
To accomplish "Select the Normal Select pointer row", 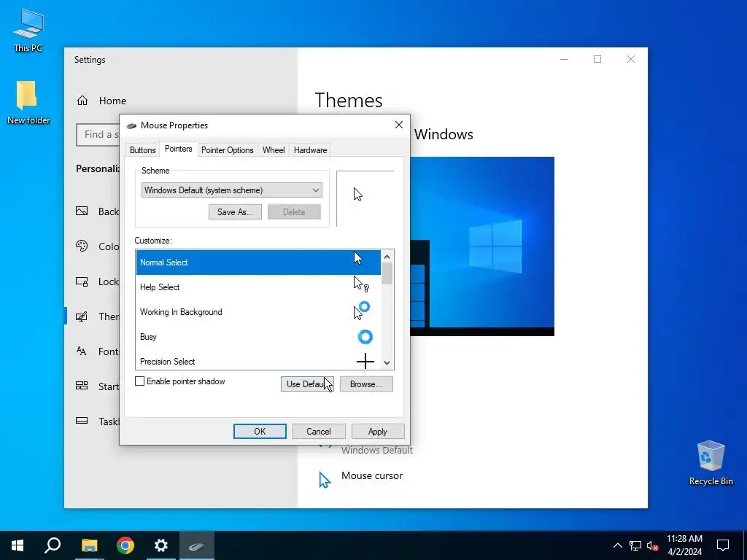I will point(258,262).
